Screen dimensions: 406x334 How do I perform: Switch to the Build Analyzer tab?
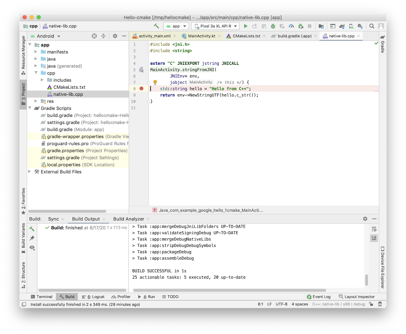129,219
